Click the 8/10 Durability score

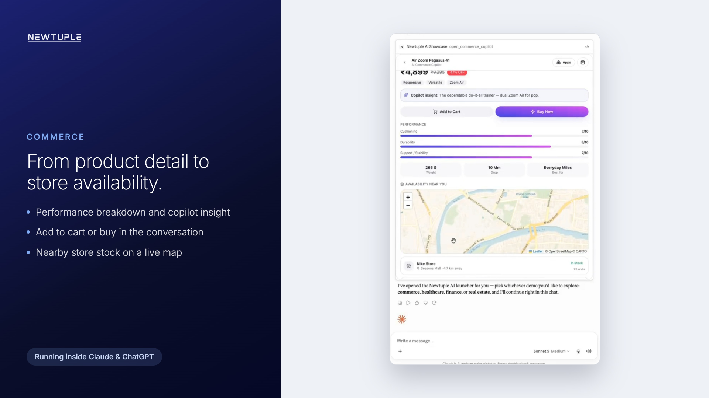(x=585, y=142)
